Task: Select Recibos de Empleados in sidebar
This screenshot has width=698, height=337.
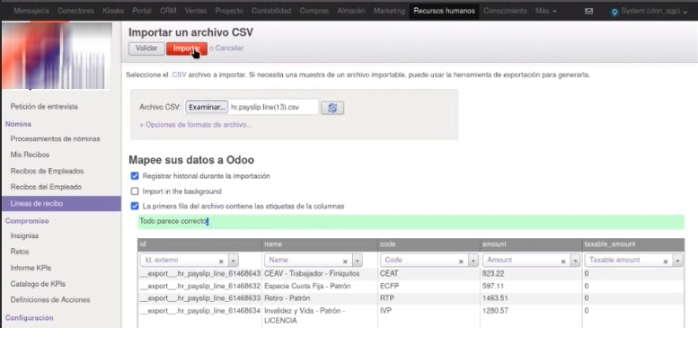Action: [48, 171]
